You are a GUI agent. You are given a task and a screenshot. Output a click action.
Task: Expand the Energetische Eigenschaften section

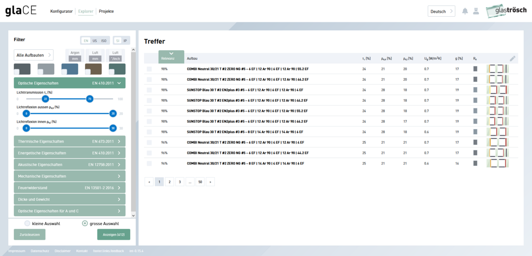(x=69, y=153)
